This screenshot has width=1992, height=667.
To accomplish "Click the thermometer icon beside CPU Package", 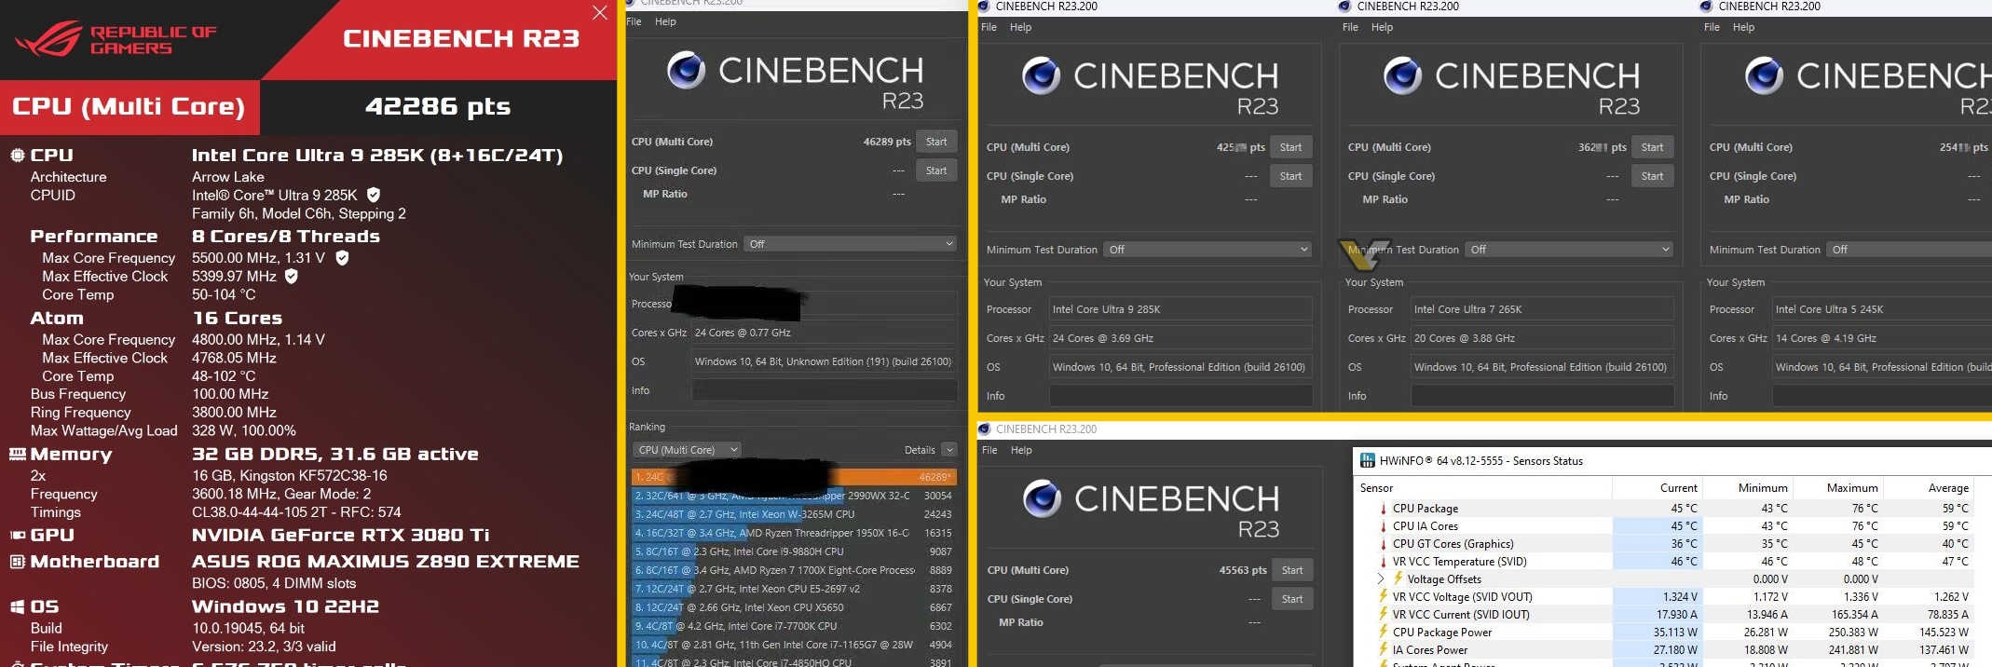I will point(1384,509).
